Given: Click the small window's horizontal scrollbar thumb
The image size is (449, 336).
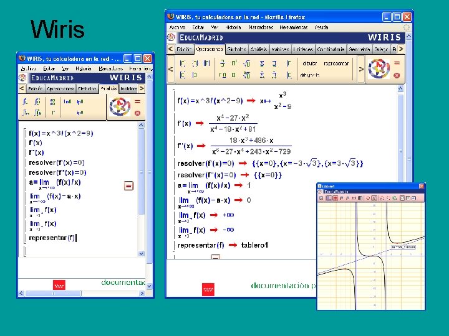Looking at the screenshot, I should [53, 293].
